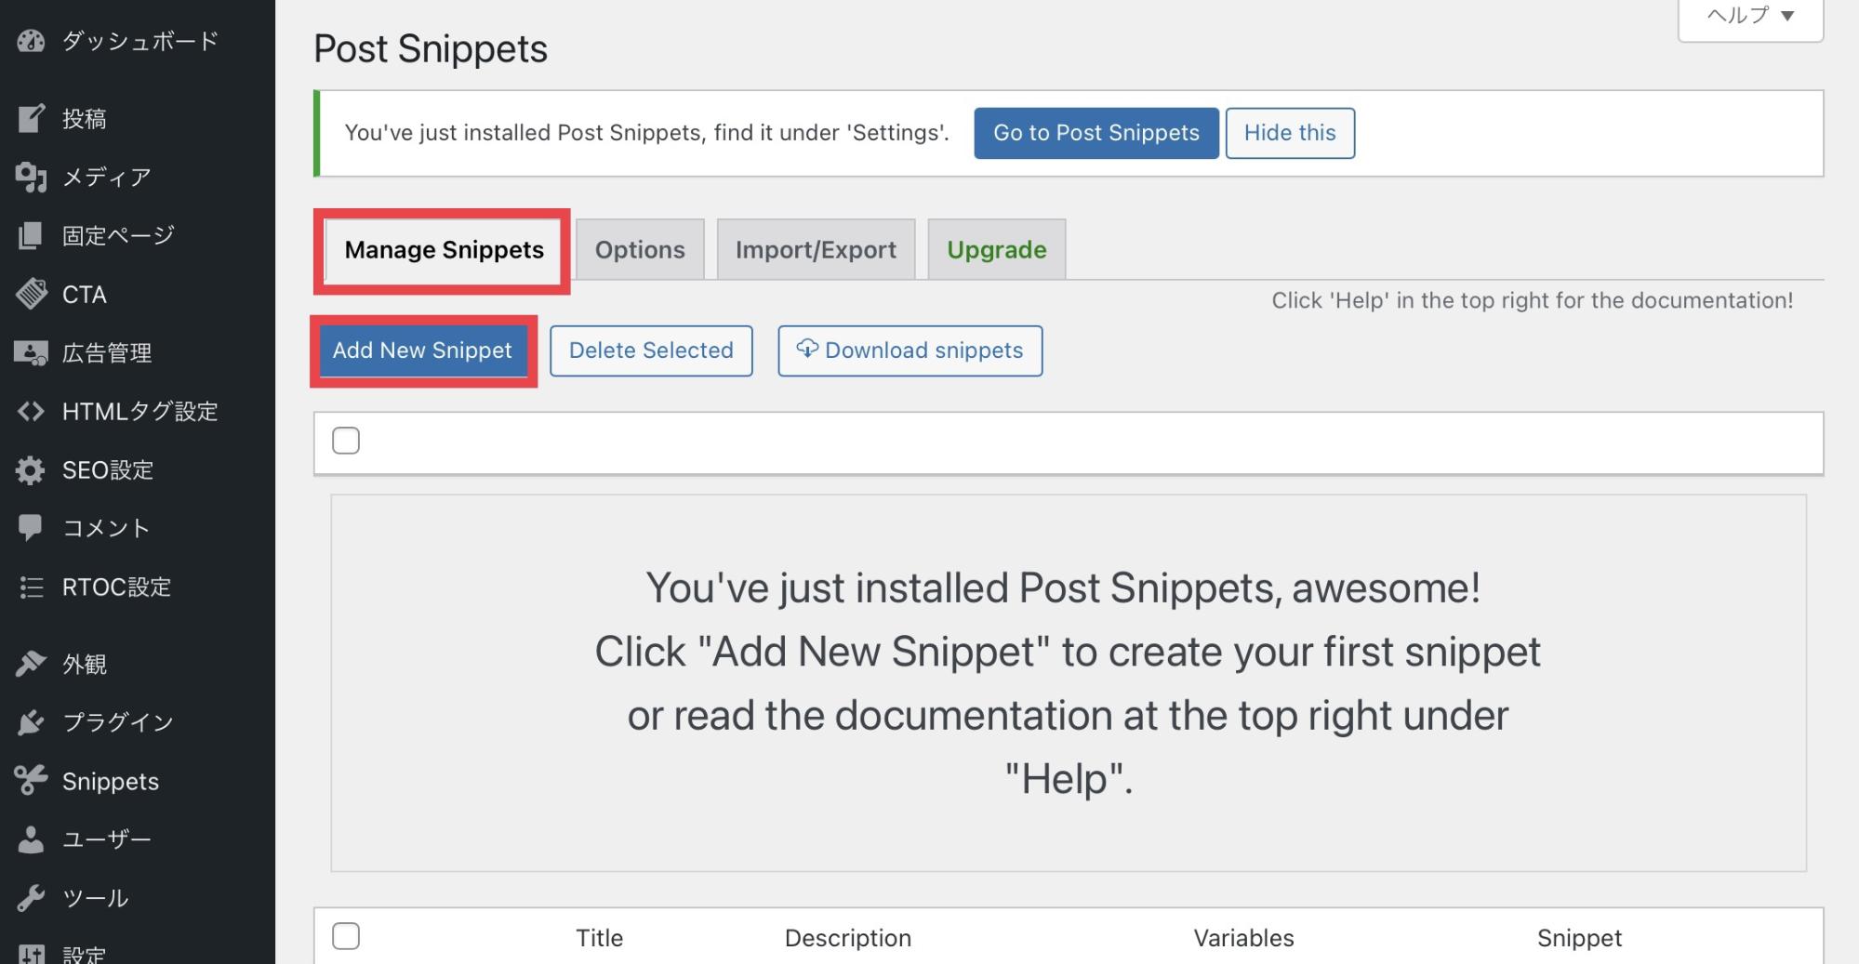
Task: Click the Hide this button
Action: [1290, 133]
